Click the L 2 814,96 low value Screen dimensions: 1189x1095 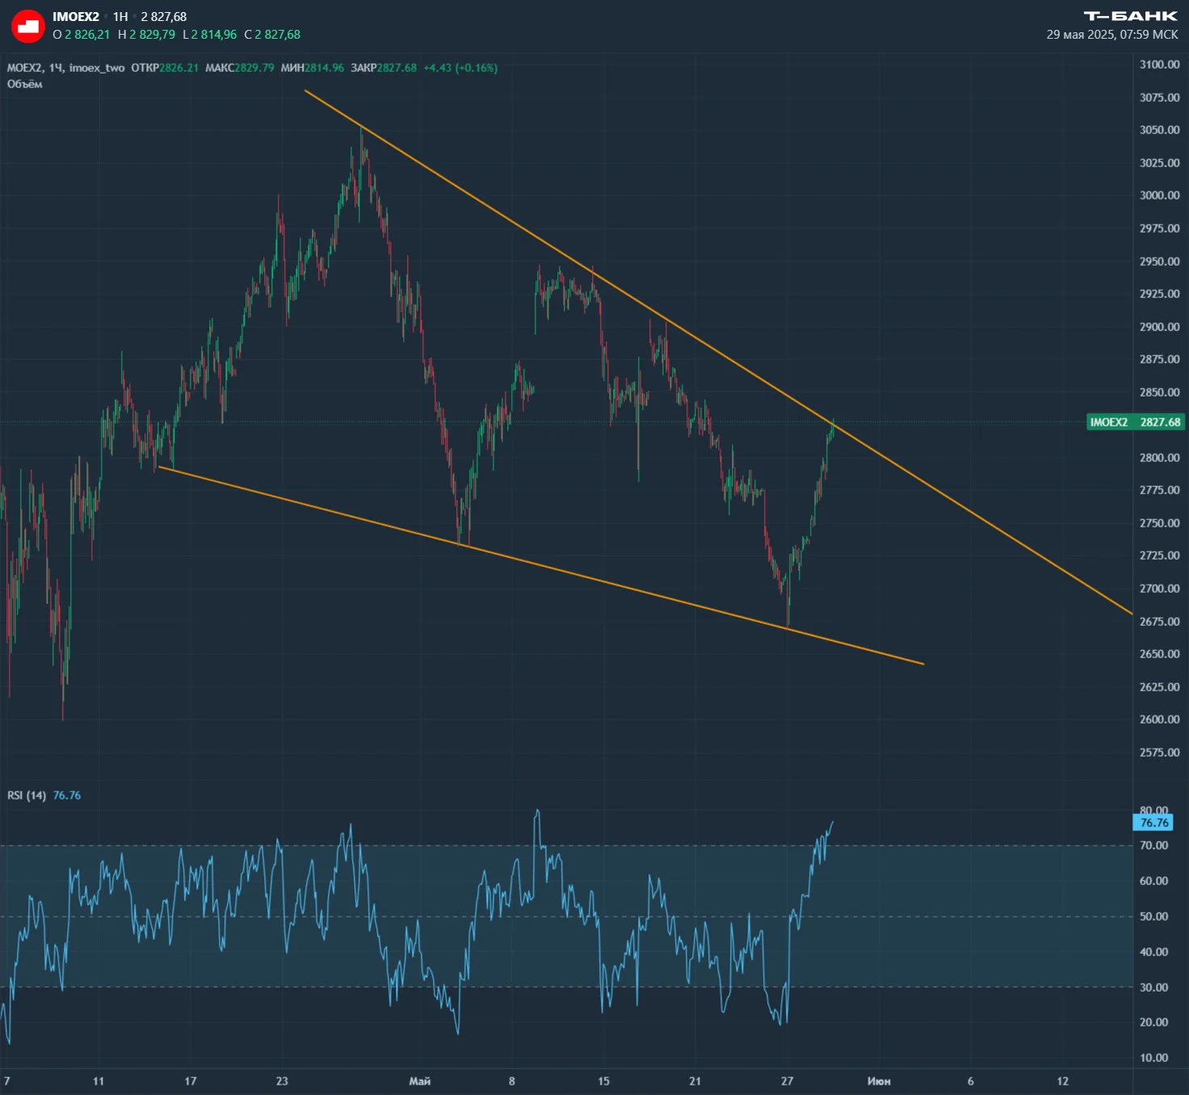[x=210, y=35]
